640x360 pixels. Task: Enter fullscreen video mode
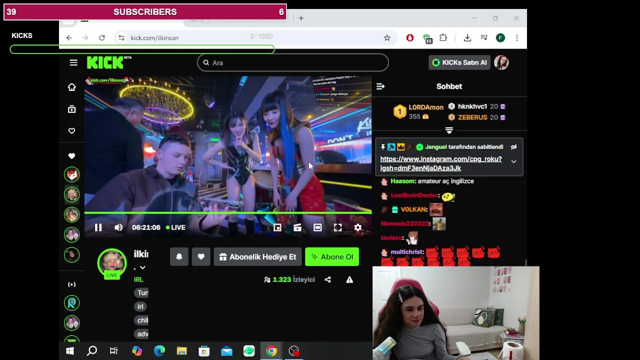(338, 227)
